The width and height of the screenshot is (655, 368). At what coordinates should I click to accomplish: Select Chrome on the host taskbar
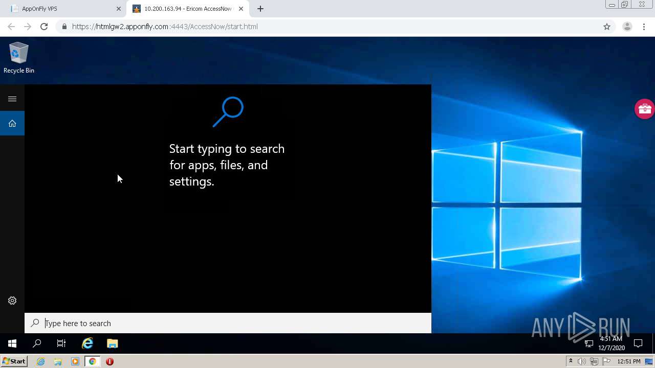93,361
